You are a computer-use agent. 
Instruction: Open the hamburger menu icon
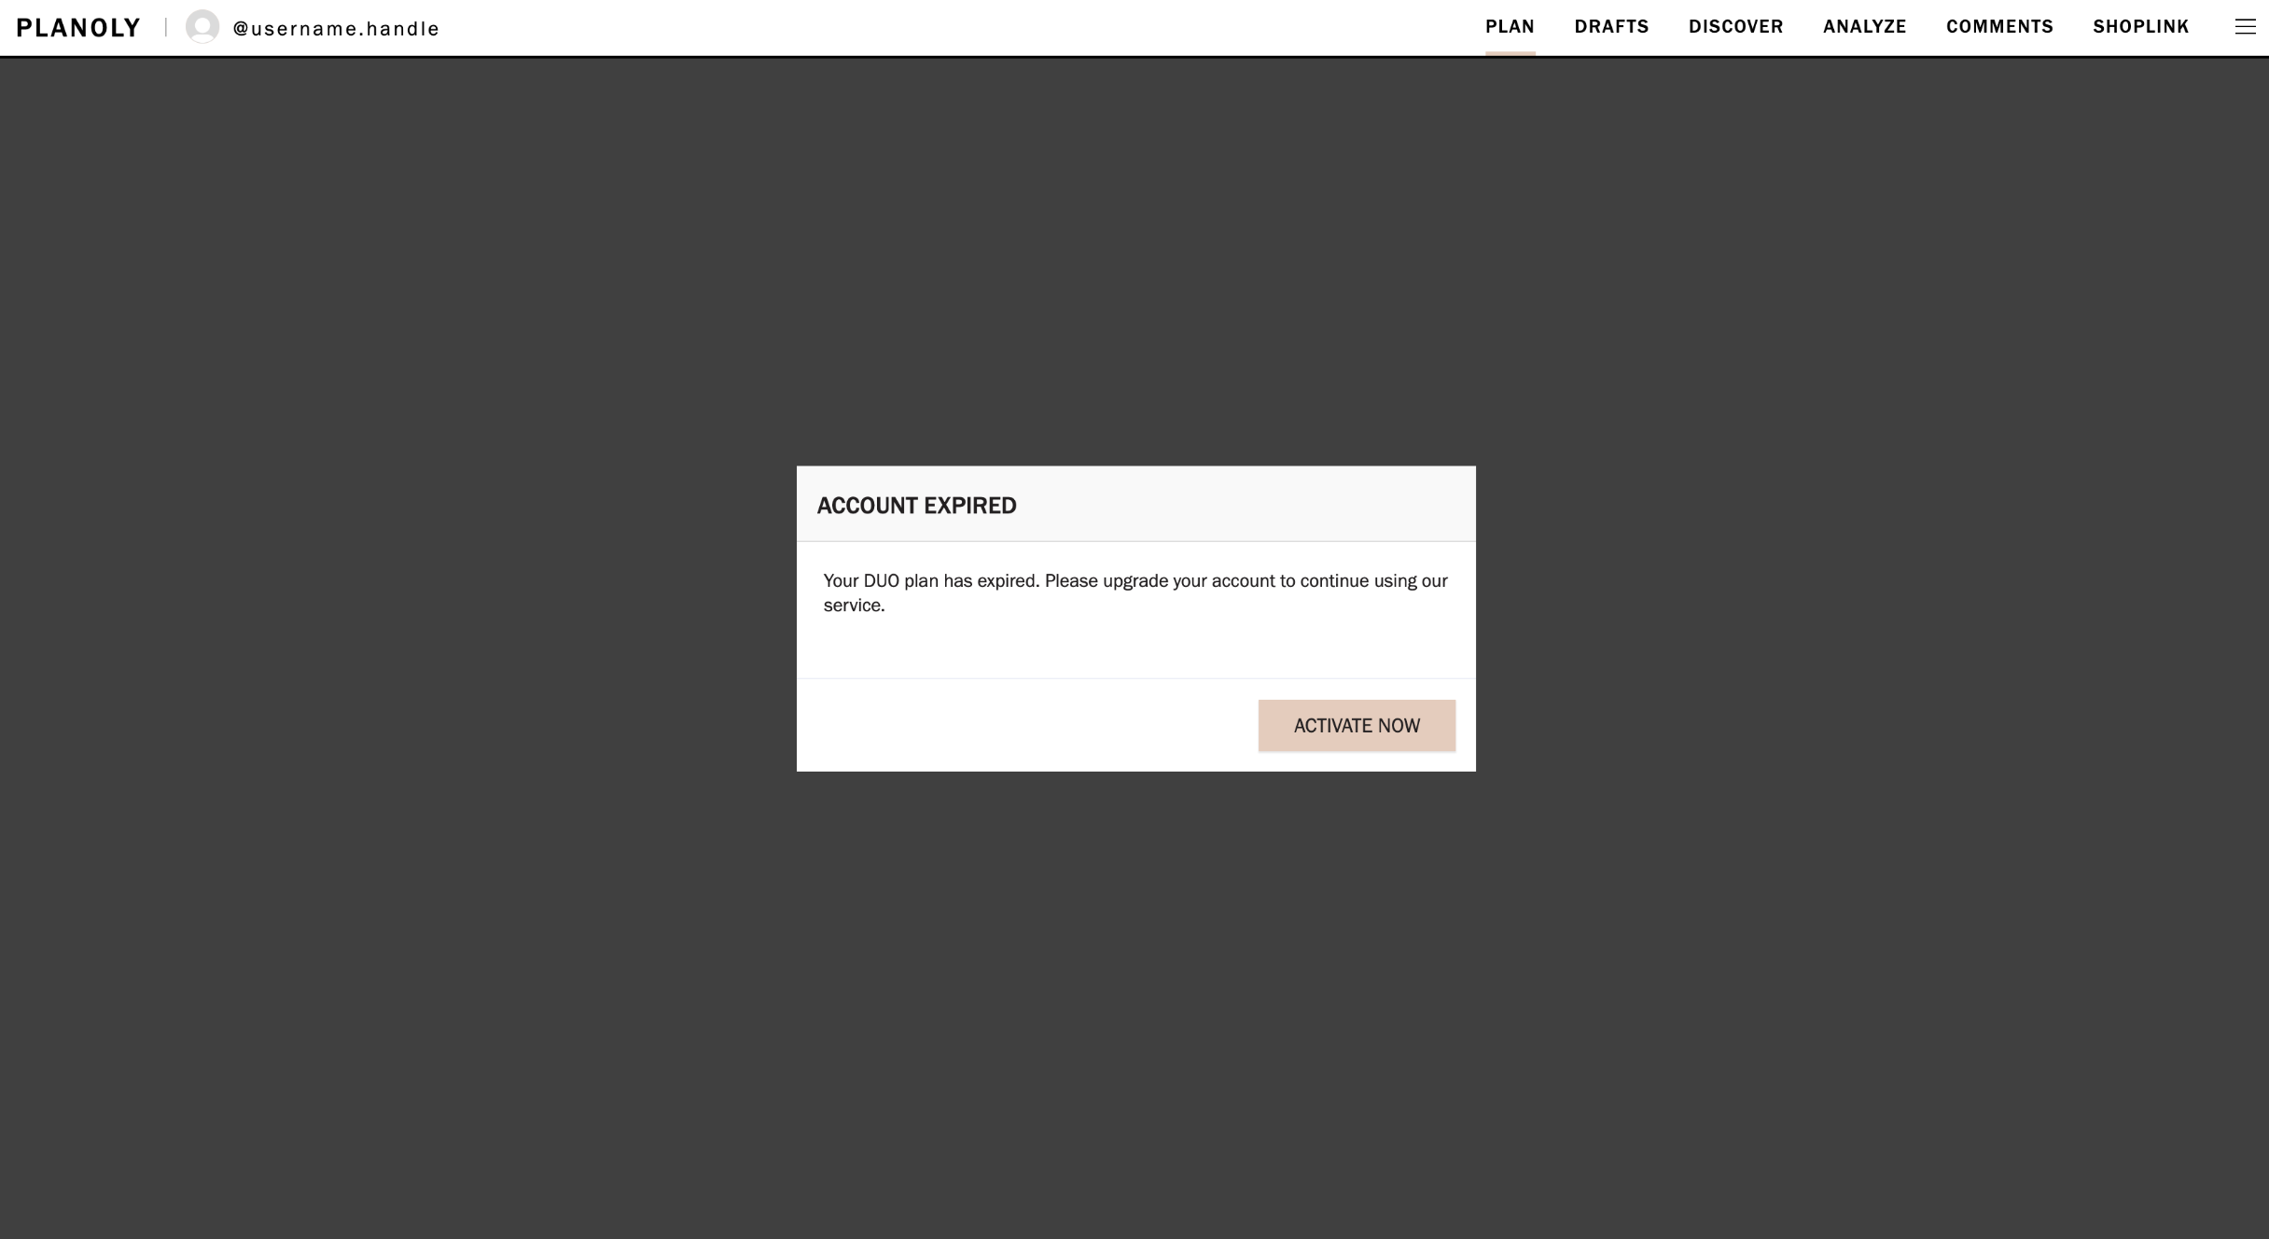click(2245, 27)
